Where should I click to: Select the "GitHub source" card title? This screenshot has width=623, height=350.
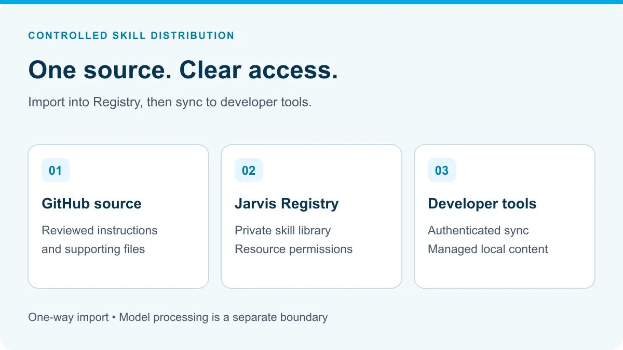(x=91, y=204)
